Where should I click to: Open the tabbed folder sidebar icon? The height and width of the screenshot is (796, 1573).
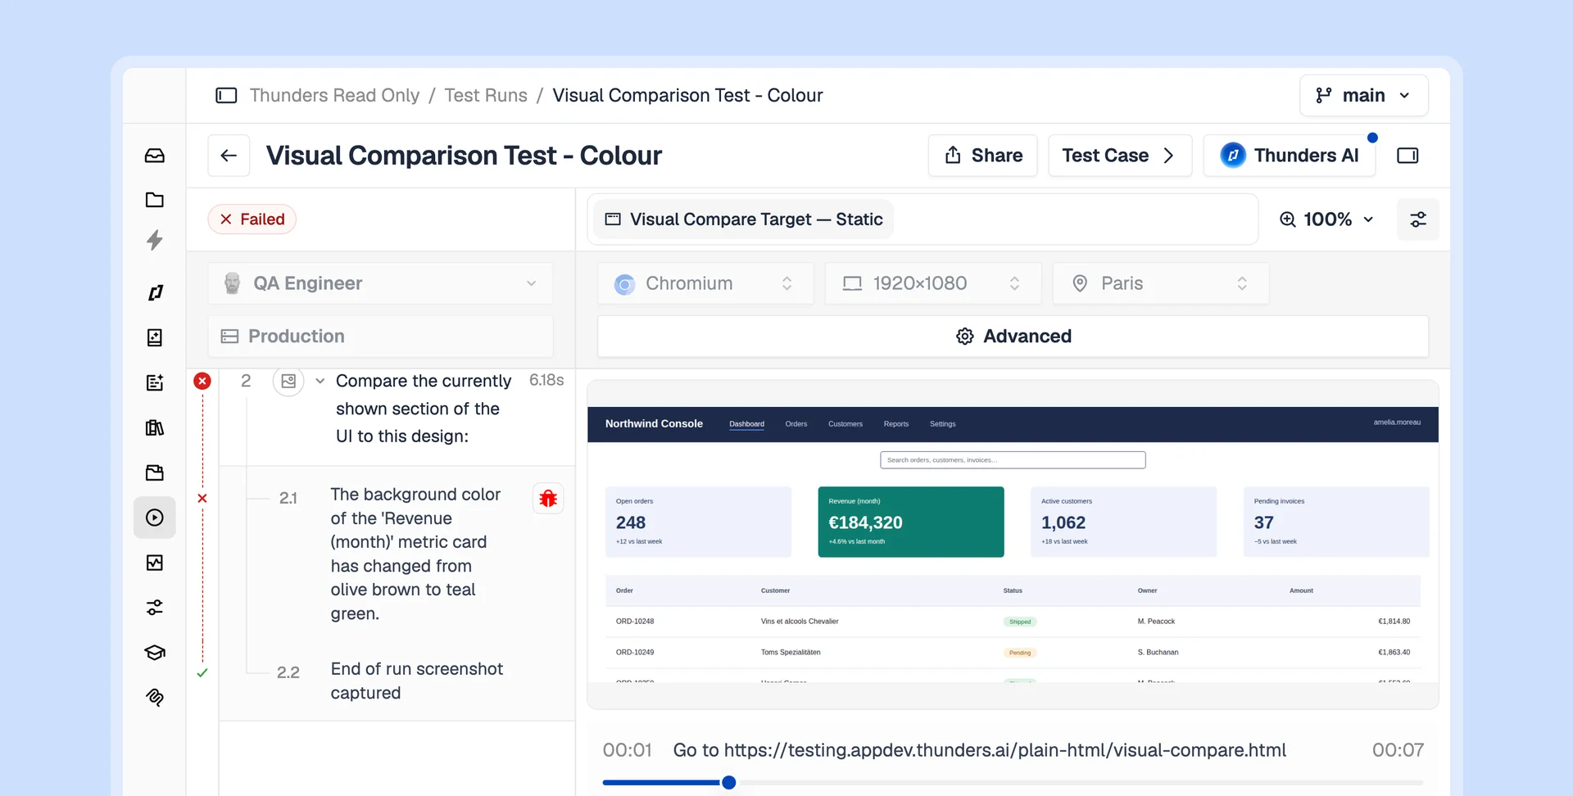click(x=155, y=473)
